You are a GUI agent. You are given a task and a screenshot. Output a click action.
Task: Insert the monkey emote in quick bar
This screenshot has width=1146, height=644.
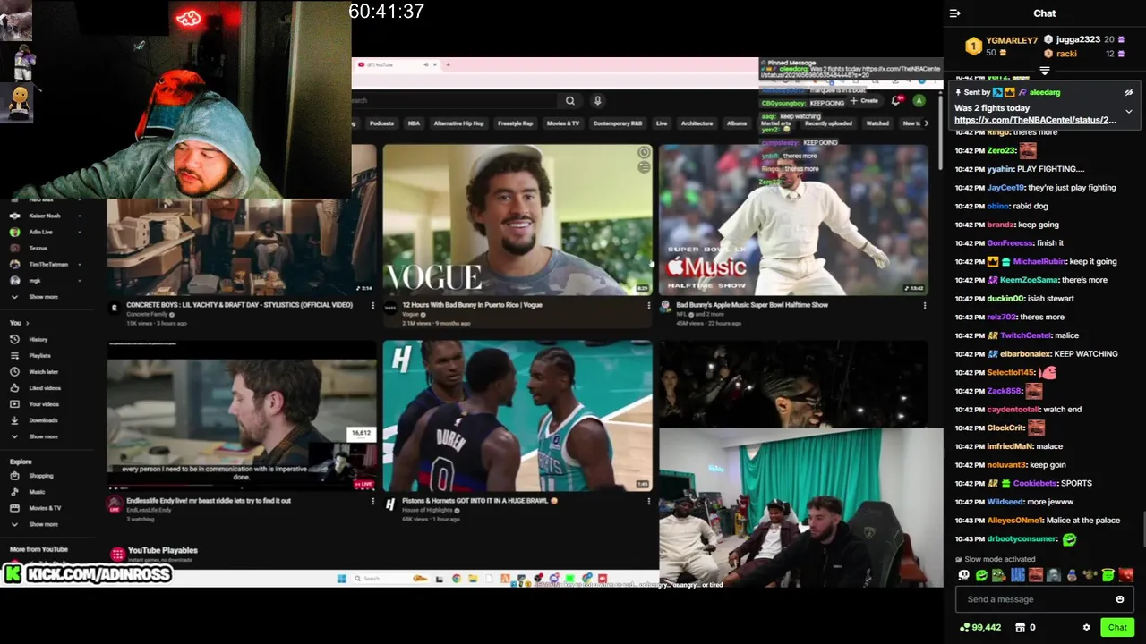pos(1090,575)
